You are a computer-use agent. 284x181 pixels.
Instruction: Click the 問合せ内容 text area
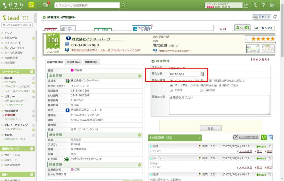click(219, 105)
